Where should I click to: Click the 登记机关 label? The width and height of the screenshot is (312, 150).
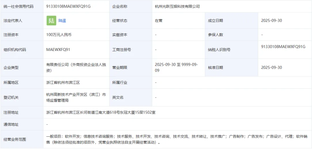(x=11, y=98)
